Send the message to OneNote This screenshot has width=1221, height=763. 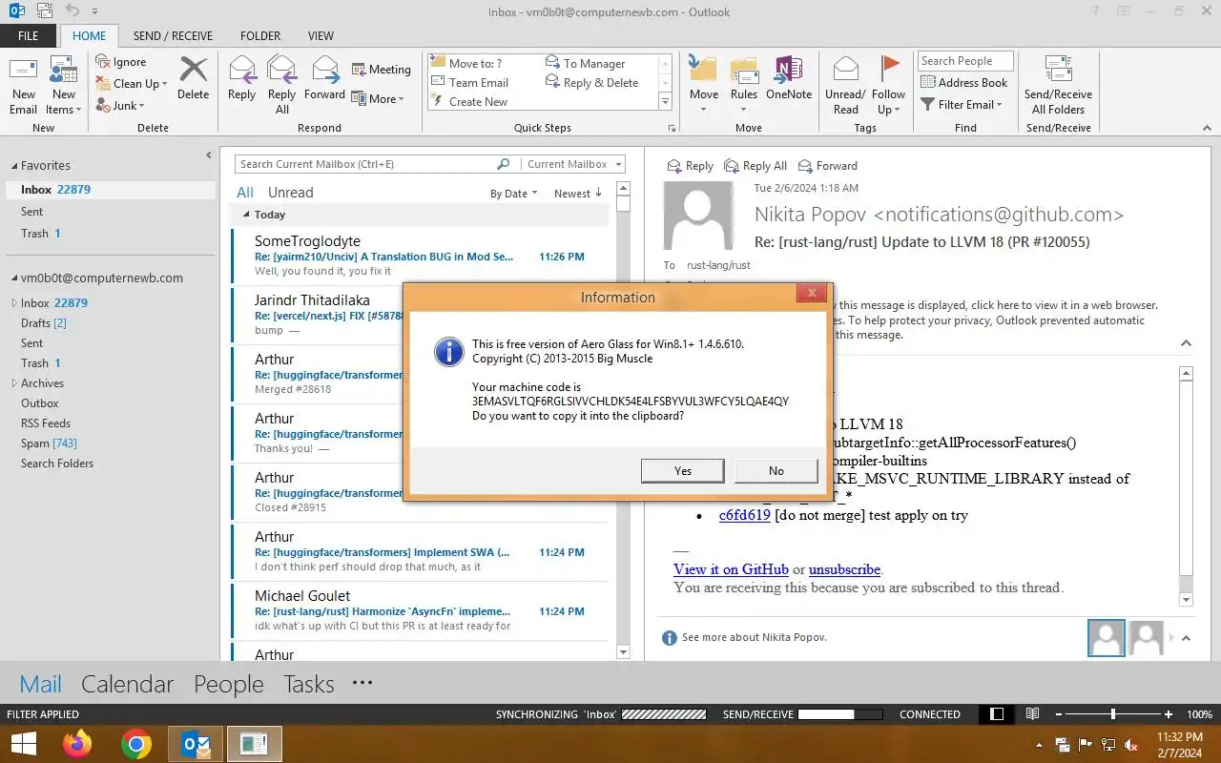click(x=789, y=78)
